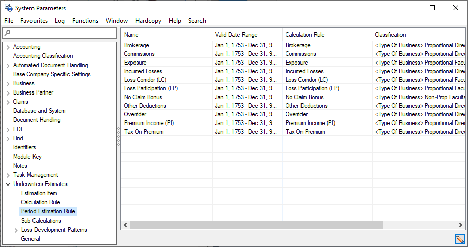This screenshot has width=468, height=247.
Task: Select the No Claim Bonus row
Action: coord(143,97)
